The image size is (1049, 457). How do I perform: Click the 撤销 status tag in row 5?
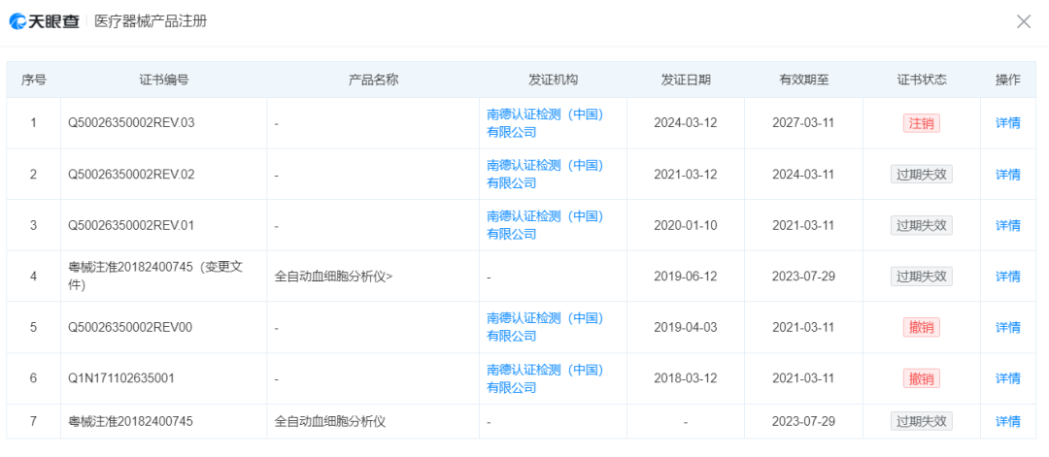pyautogui.click(x=921, y=327)
